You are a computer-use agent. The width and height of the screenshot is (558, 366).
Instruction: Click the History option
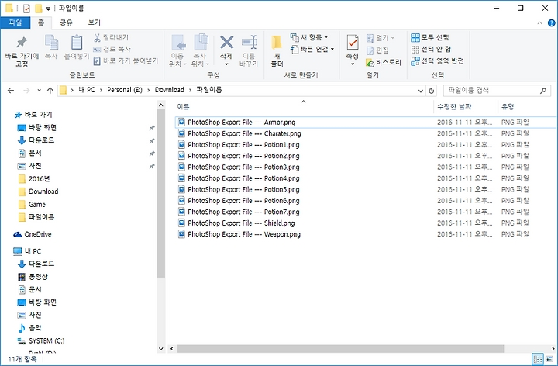point(384,62)
